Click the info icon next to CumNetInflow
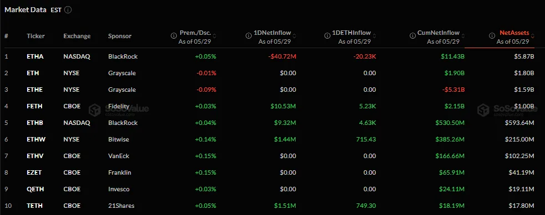This screenshot has width=545, height=215. tap(413, 36)
